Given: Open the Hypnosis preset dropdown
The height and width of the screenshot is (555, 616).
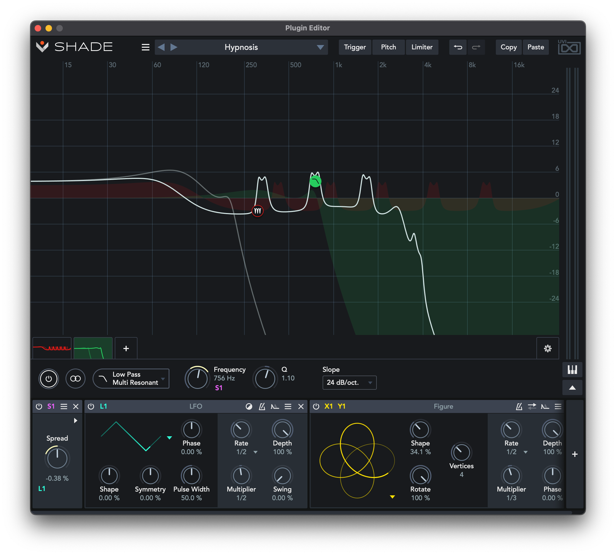Looking at the screenshot, I should pos(320,47).
